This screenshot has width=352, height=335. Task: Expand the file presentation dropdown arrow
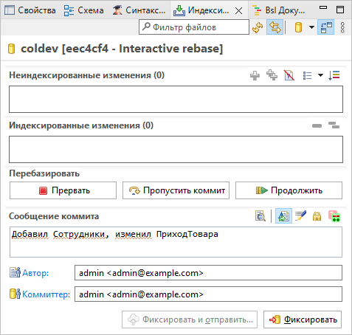pos(320,75)
